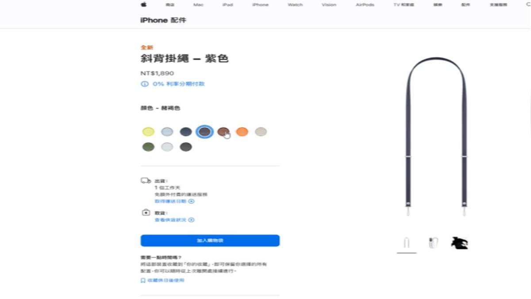Image resolution: width=531 pixels, height=299 pixels.
Task: Click the Apple logo in the navigation bar
Action: [143, 4]
